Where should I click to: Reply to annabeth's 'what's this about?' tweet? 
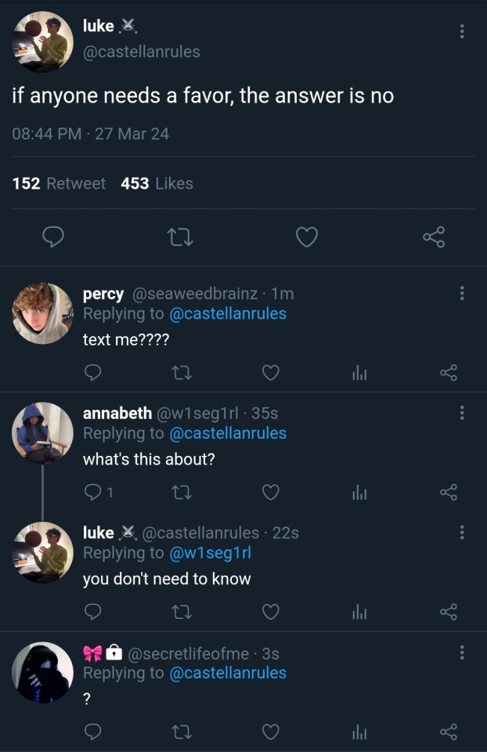92,493
